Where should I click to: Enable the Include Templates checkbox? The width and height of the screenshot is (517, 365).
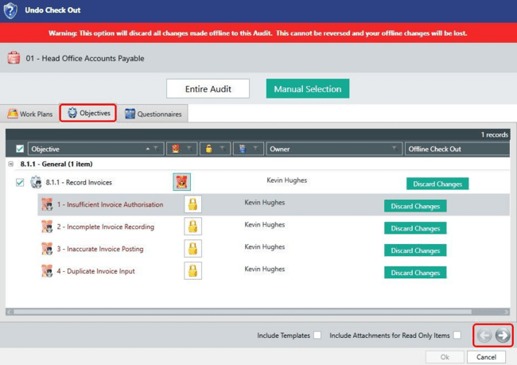317,335
